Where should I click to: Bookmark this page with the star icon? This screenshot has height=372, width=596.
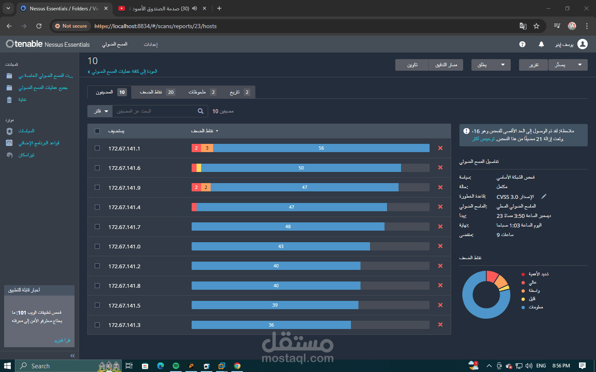tap(536, 26)
